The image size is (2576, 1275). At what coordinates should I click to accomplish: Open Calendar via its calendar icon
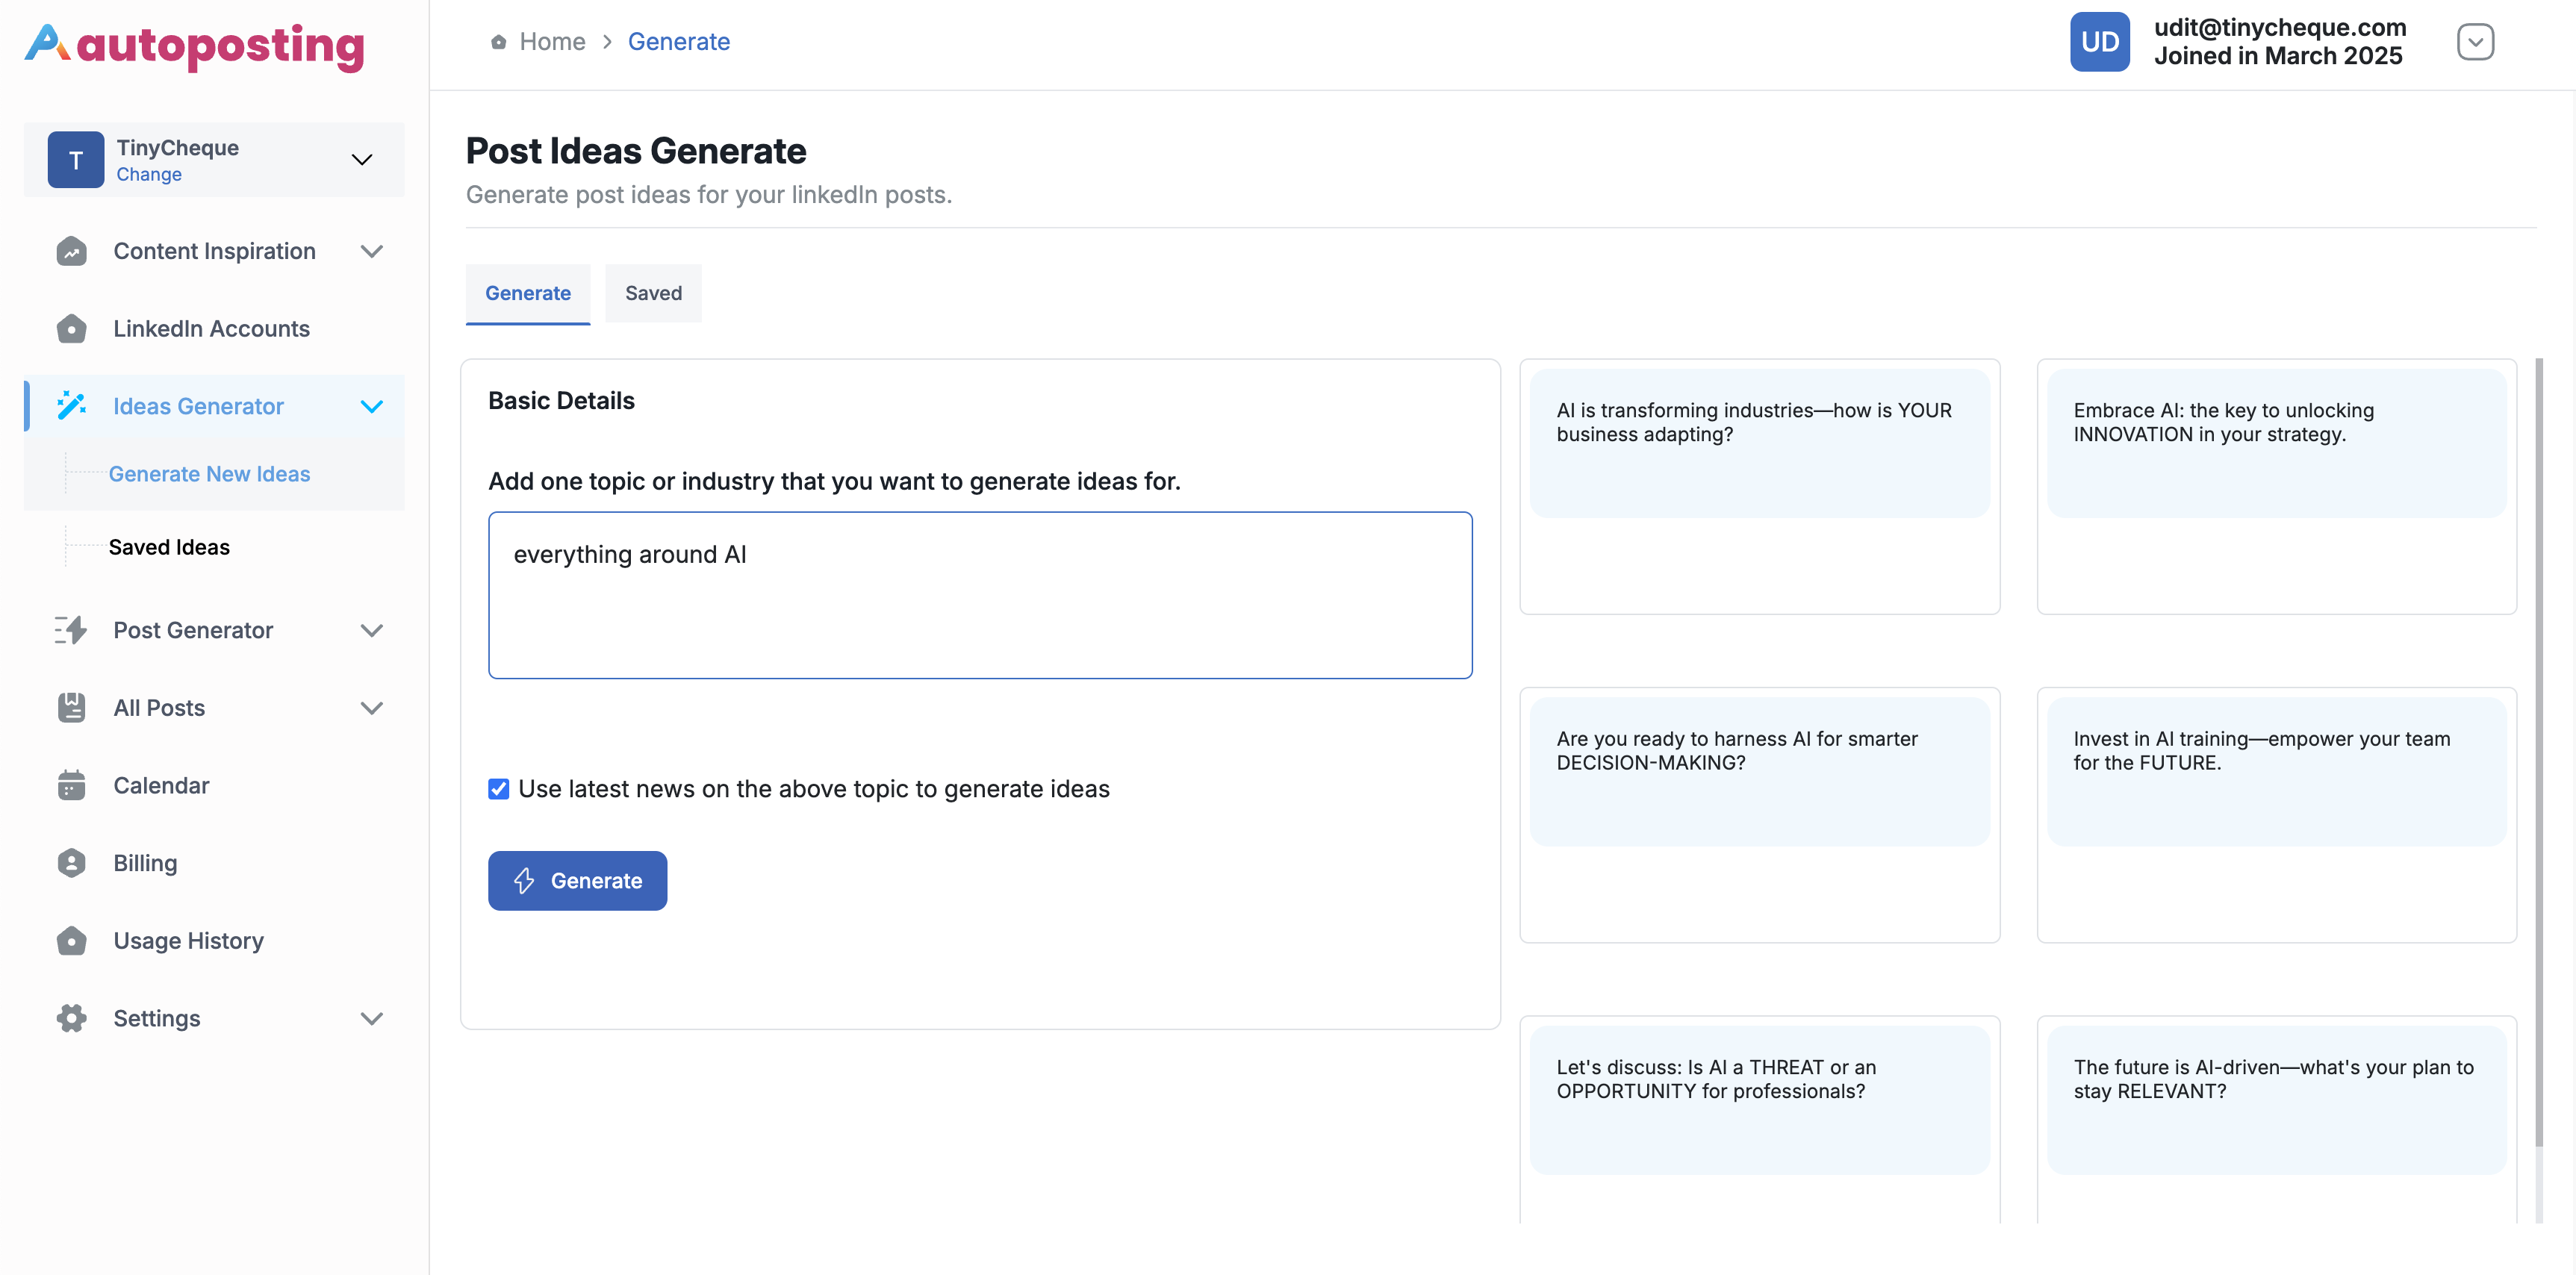(71, 786)
